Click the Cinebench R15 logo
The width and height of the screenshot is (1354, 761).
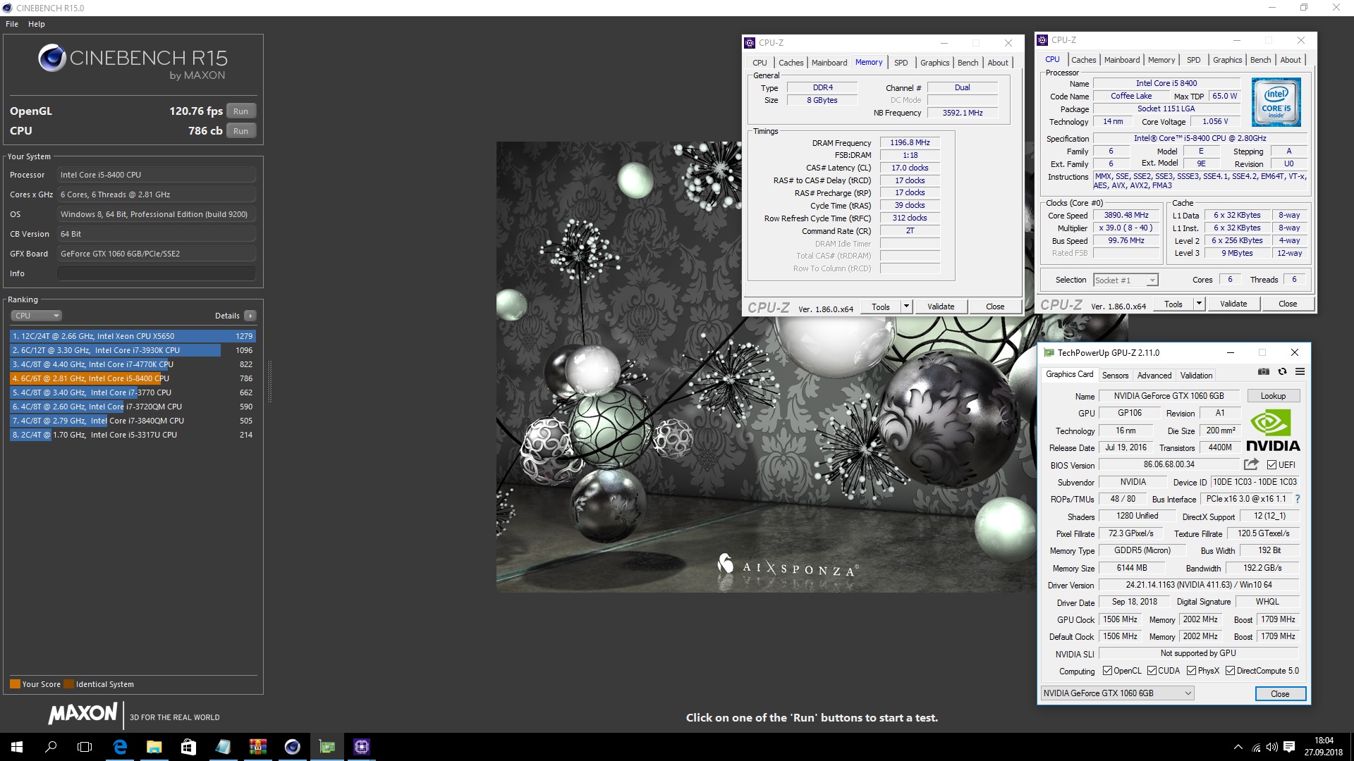click(x=133, y=62)
